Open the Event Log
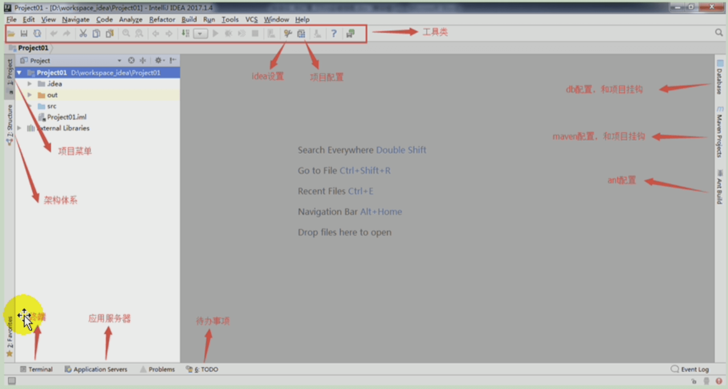Image resolution: width=728 pixels, height=389 pixels. click(x=690, y=369)
